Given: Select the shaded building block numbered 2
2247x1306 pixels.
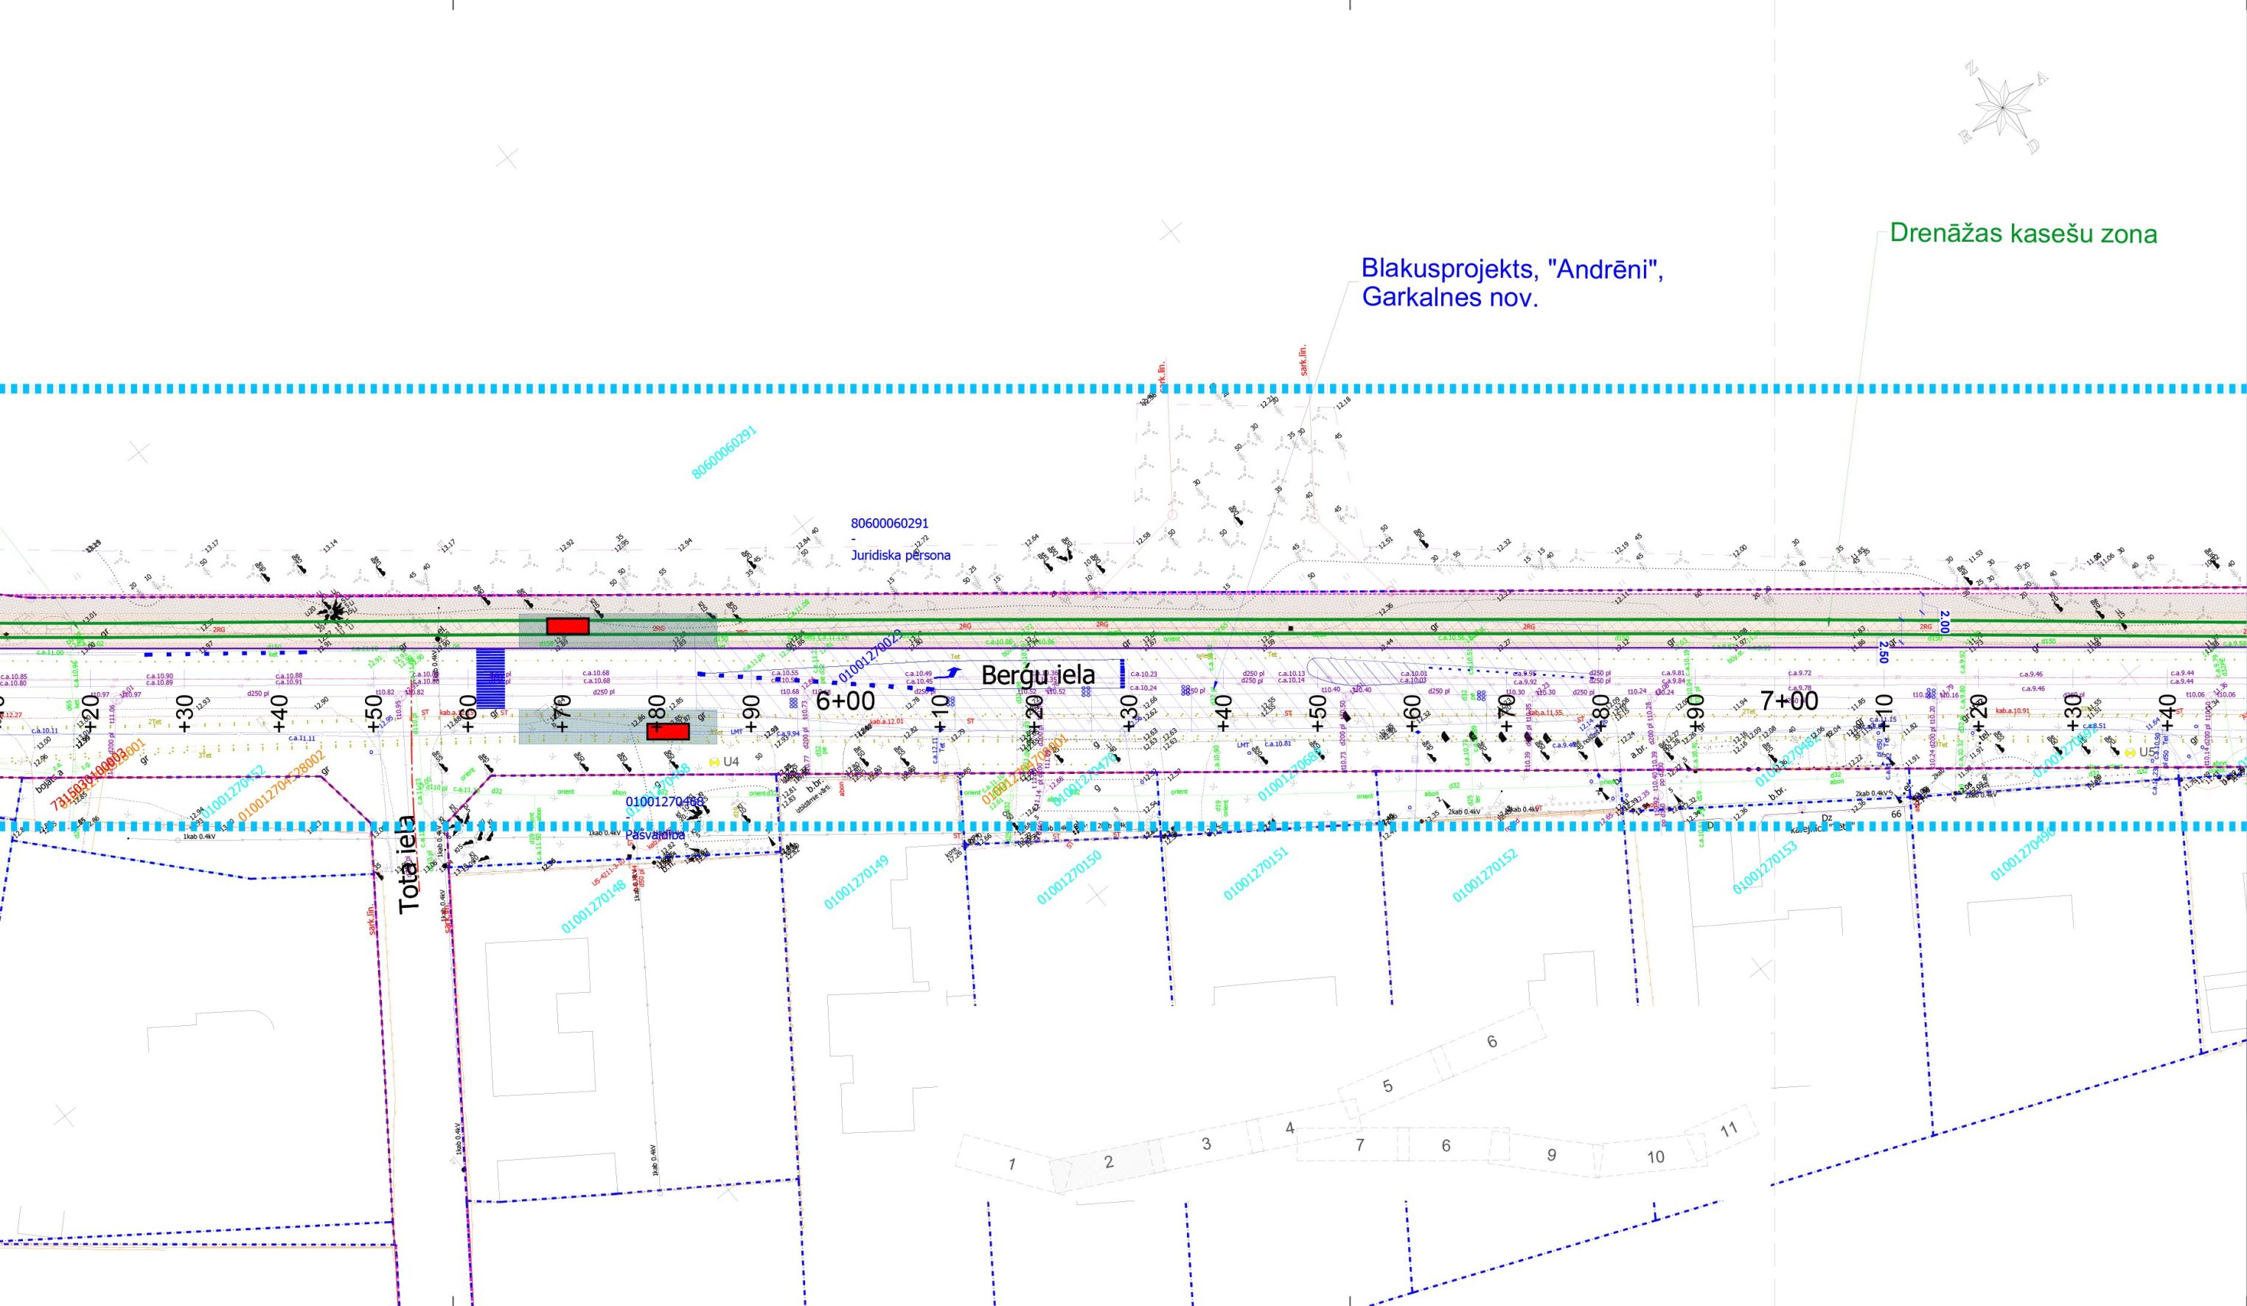Looking at the screenshot, I should coord(1108,1162).
